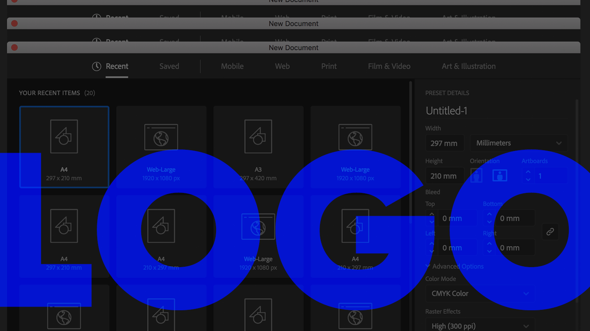
Task: Click the Raster Effects label
Action: click(442, 312)
